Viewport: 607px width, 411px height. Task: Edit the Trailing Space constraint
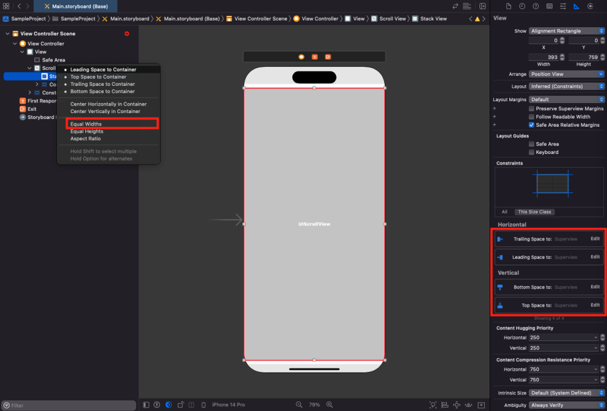(x=595, y=239)
